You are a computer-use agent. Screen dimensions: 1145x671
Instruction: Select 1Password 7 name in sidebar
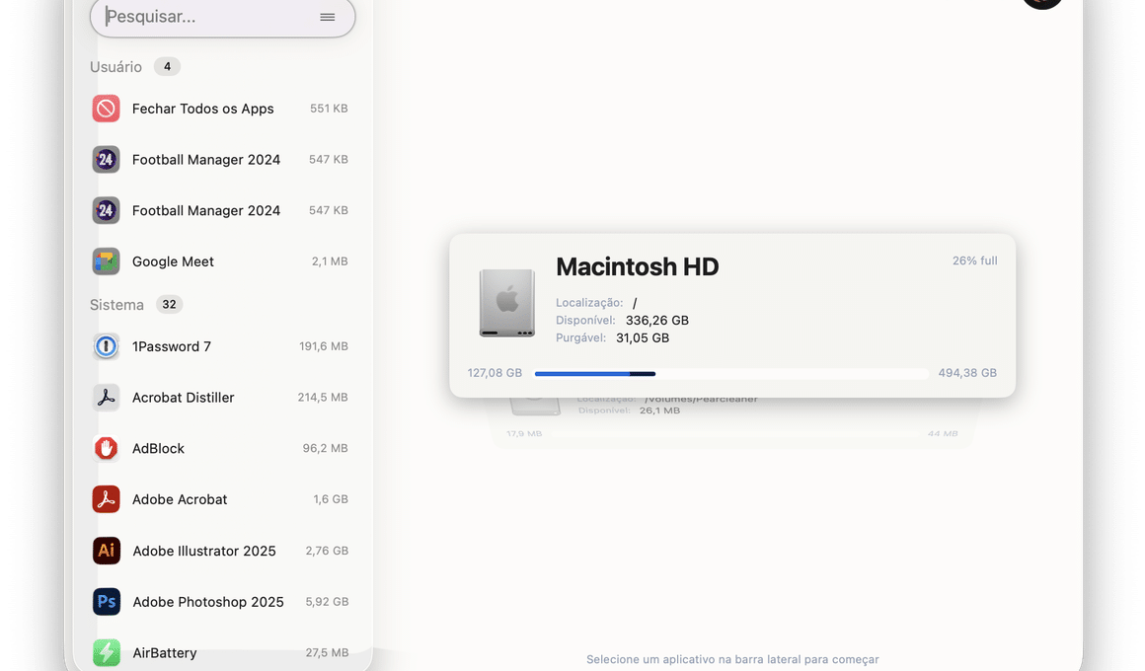tap(172, 346)
